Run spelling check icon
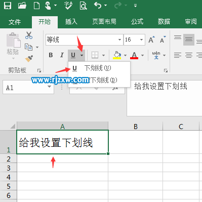Screen dimensions: 202x202 point(68,6)
